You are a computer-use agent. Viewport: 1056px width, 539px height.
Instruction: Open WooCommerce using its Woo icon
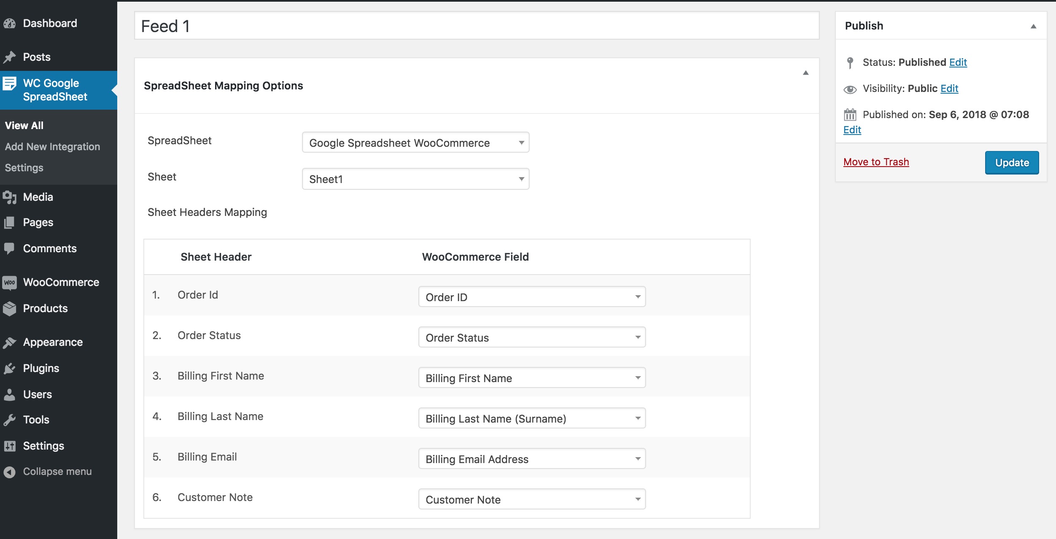pyautogui.click(x=10, y=282)
